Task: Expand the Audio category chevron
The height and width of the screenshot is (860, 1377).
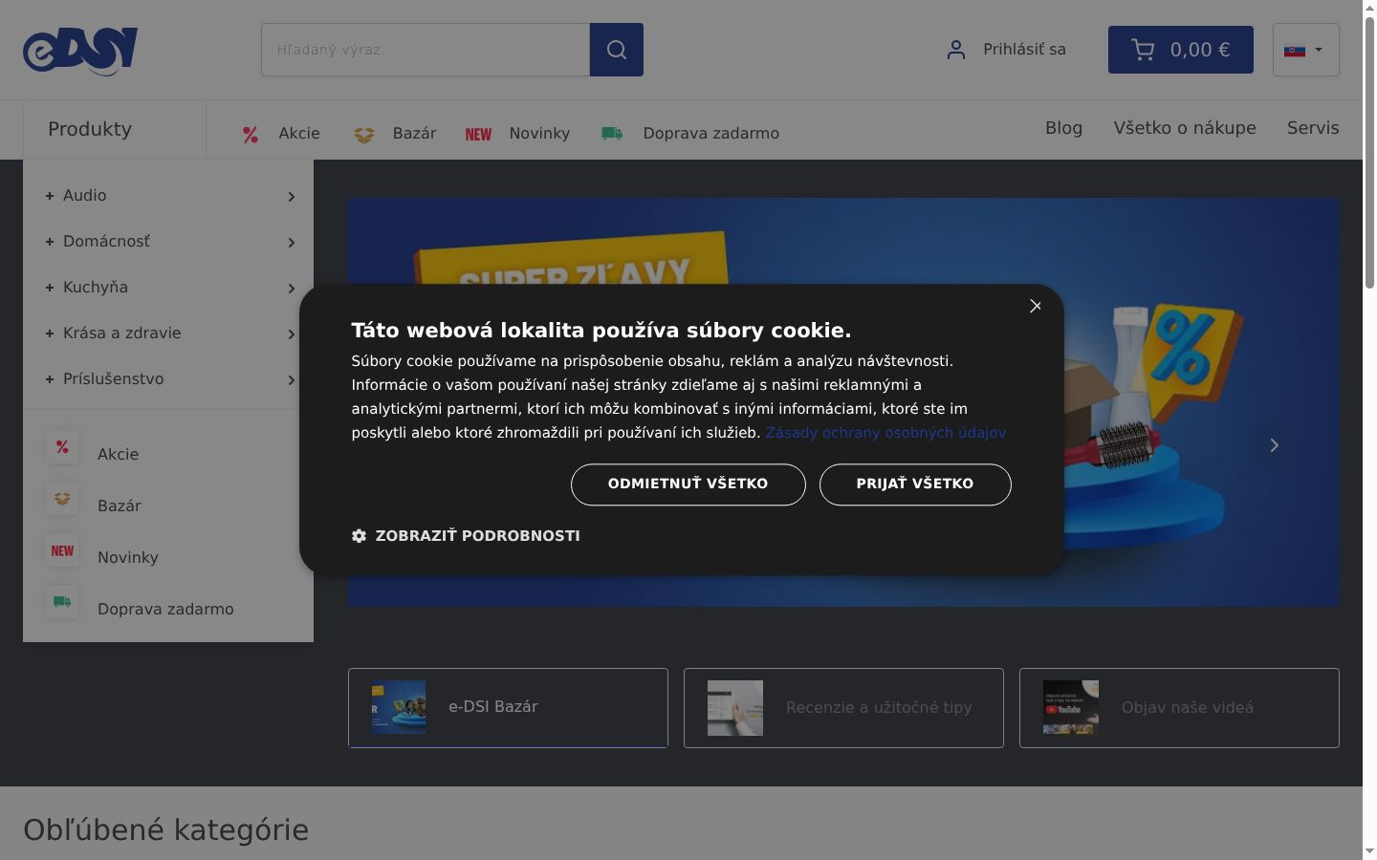Action: (292, 197)
